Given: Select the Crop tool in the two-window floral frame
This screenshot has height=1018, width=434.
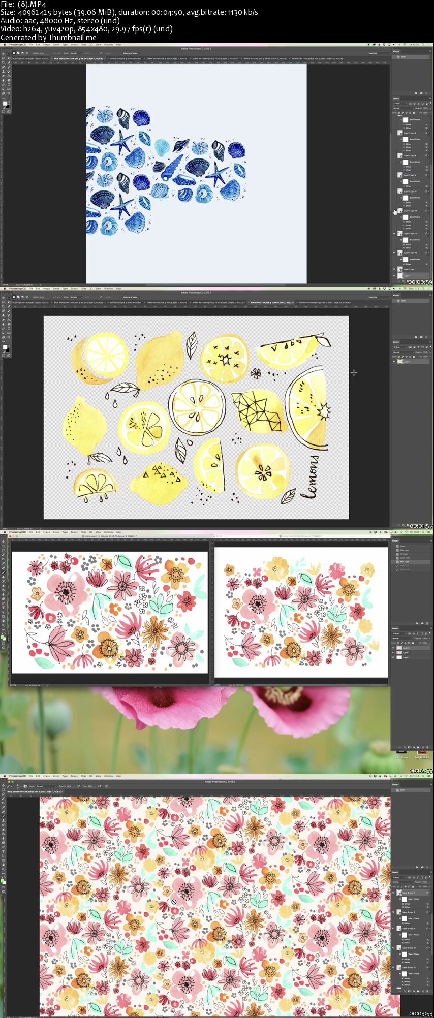Looking at the screenshot, I should [x=3, y=559].
